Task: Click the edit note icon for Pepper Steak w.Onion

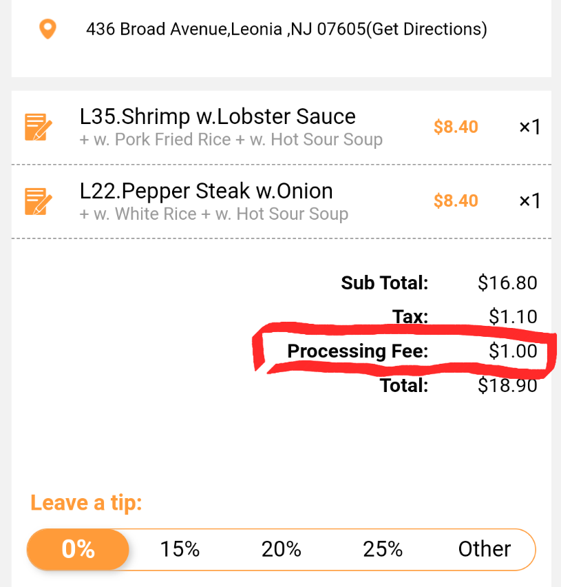Action: [x=39, y=201]
